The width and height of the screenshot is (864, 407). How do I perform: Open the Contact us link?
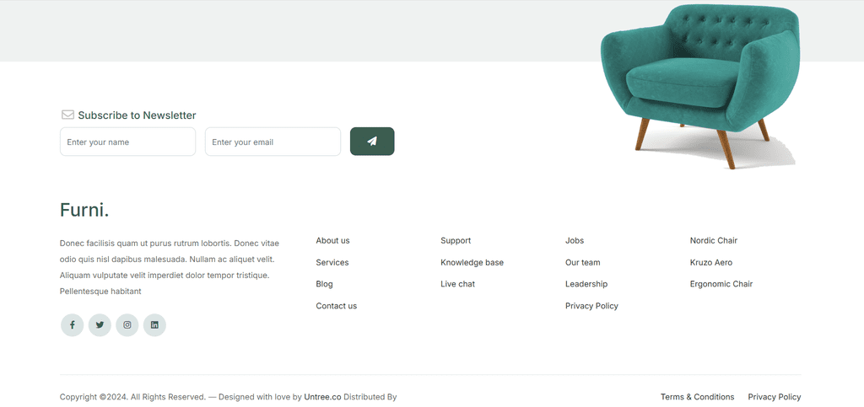pyautogui.click(x=336, y=306)
